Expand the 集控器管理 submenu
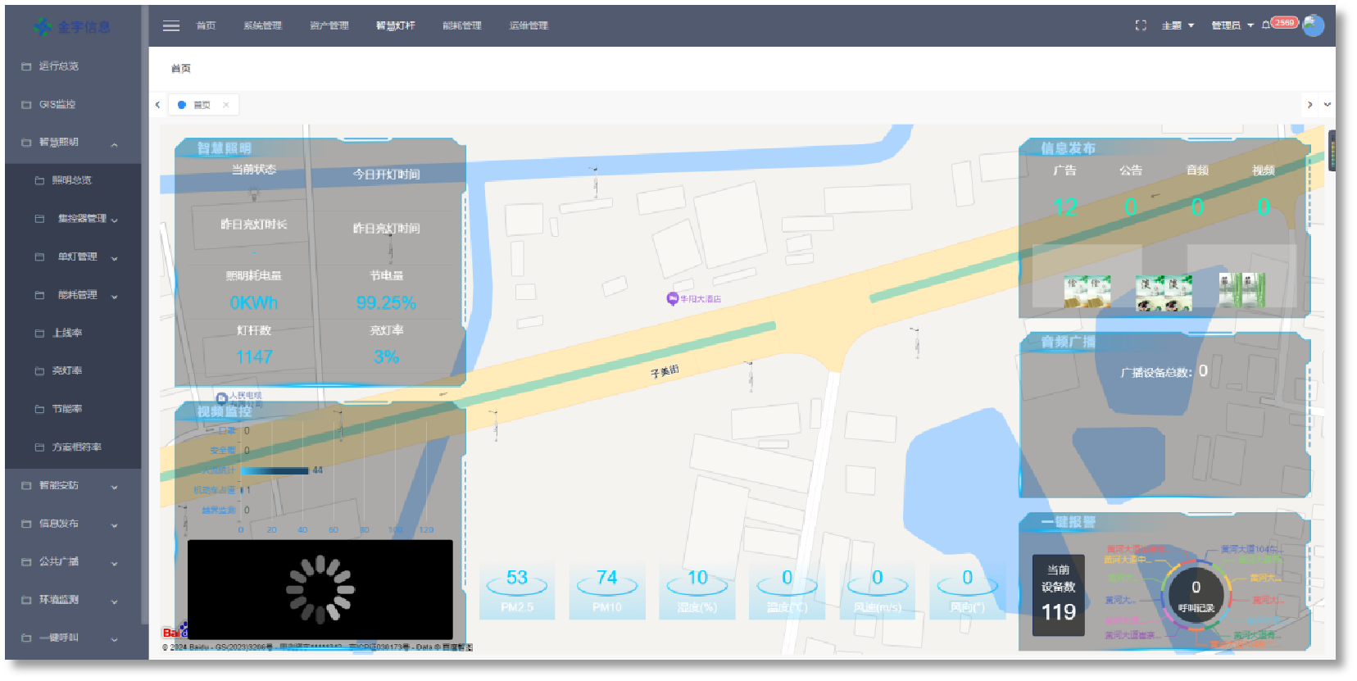This screenshot has height=681, width=1357. tap(114, 220)
